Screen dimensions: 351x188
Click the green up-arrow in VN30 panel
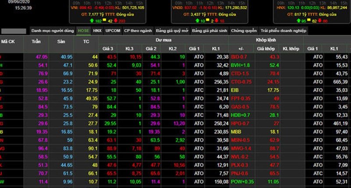pos(197,21)
